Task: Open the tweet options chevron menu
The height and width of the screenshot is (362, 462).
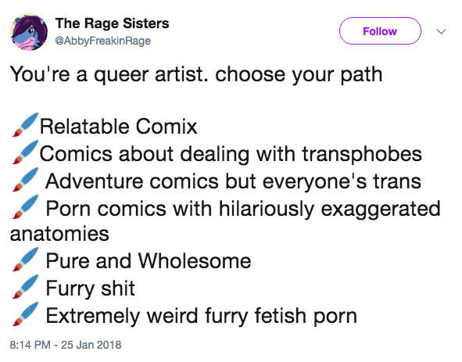Action: pyautogui.click(x=441, y=31)
